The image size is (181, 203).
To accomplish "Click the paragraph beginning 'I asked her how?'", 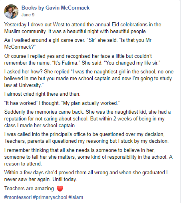I will (x=89, y=78).
